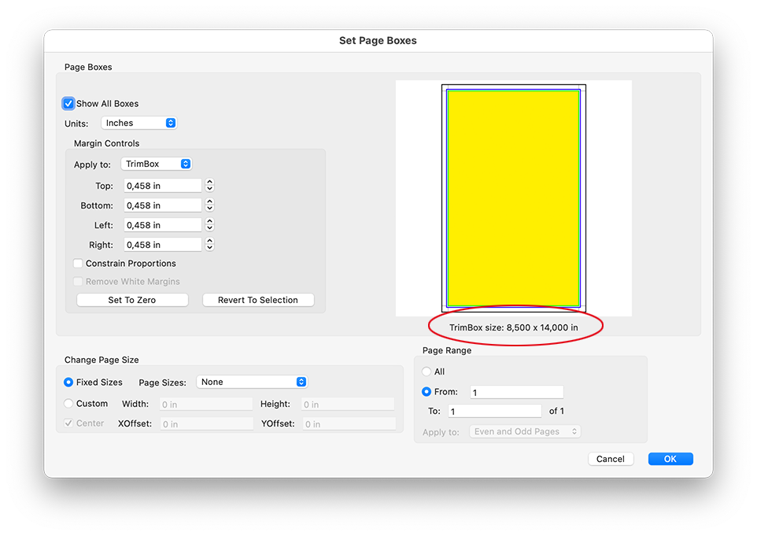Click the Top margin input field

click(163, 186)
